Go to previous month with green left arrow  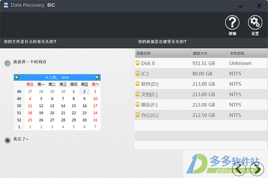click(x=17, y=77)
